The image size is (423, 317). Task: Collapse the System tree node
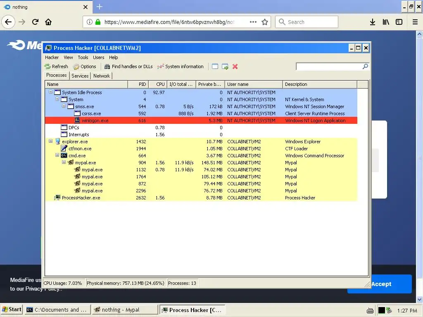tap(57, 99)
